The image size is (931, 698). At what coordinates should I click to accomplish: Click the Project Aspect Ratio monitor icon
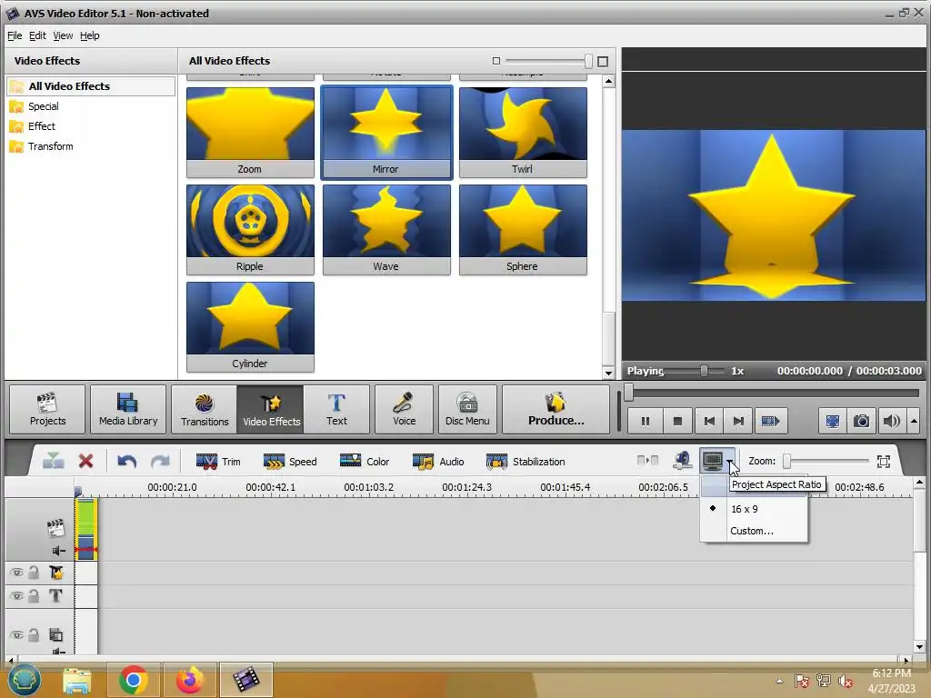[x=713, y=460]
